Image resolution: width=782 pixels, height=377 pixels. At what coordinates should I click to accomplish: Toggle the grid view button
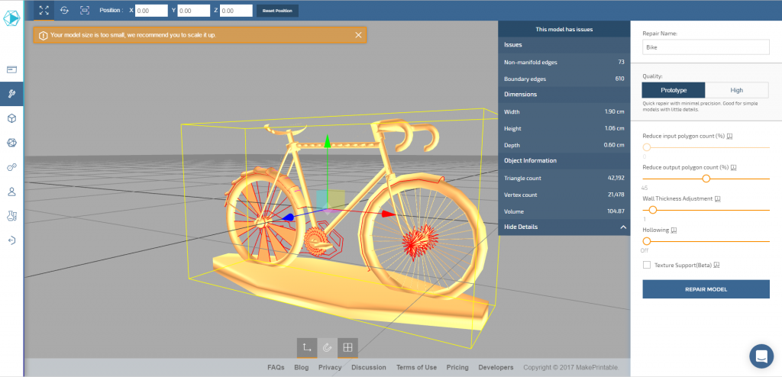347,347
